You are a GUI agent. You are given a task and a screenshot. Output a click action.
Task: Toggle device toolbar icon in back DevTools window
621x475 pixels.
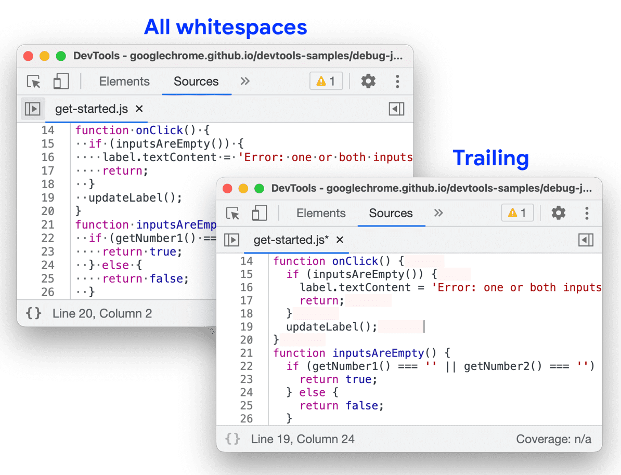pos(61,82)
